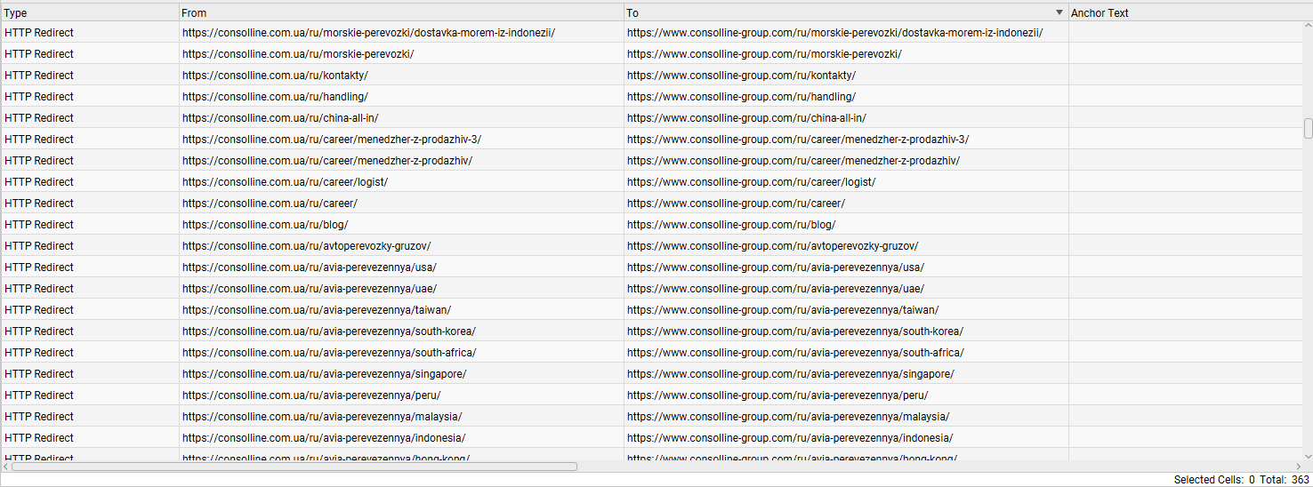1313x487 pixels.
Task: Select the To cell ending in avtoperevozky-gruzov/
Action: pos(846,245)
